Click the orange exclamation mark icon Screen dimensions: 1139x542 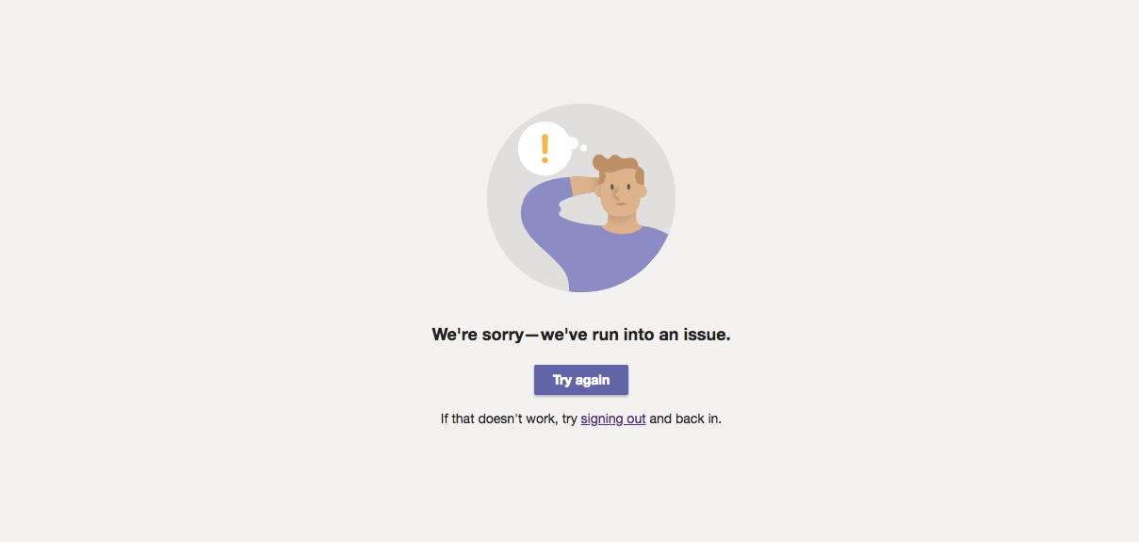(x=545, y=149)
